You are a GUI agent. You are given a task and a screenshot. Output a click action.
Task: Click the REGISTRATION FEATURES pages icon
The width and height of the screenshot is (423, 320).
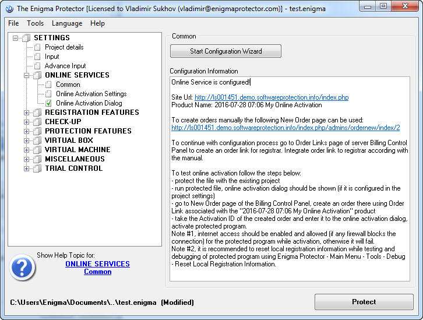pyautogui.click(x=37, y=112)
